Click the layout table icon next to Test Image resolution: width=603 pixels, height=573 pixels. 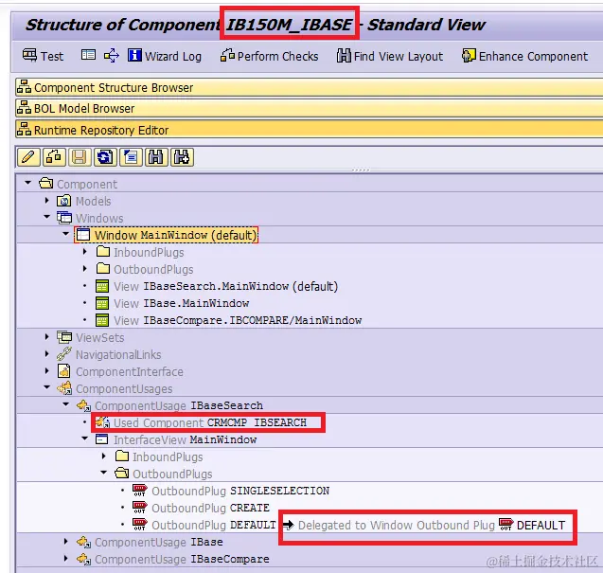pyautogui.click(x=88, y=56)
